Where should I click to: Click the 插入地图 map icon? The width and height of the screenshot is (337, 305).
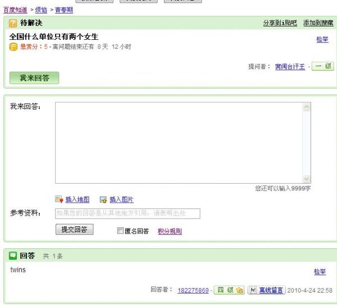59,199
